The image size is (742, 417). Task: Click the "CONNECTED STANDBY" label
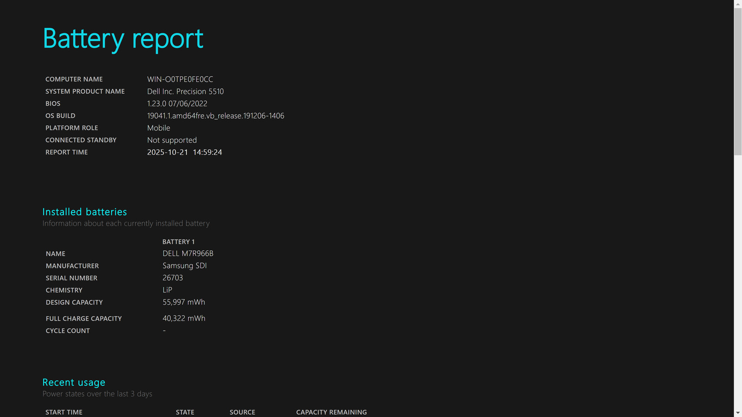tap(81, 140)
